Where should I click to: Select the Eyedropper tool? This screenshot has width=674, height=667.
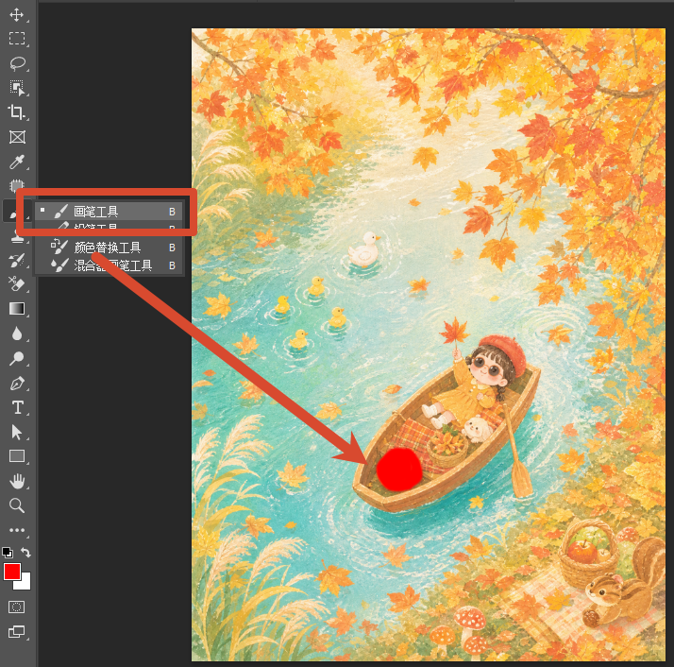[x=17, y=162]
